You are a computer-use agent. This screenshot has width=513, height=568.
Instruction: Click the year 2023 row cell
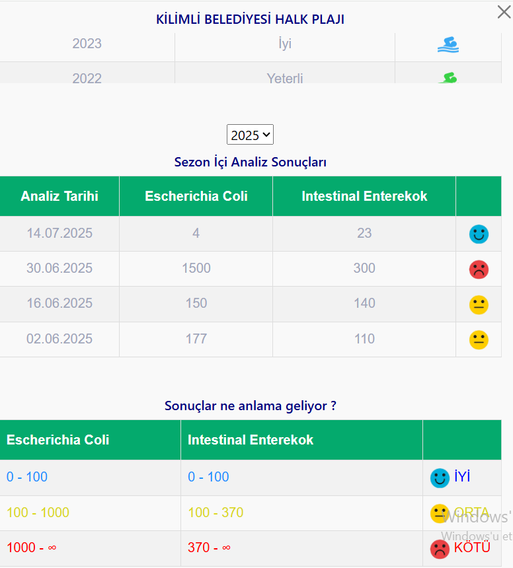[x=87, y=44]
